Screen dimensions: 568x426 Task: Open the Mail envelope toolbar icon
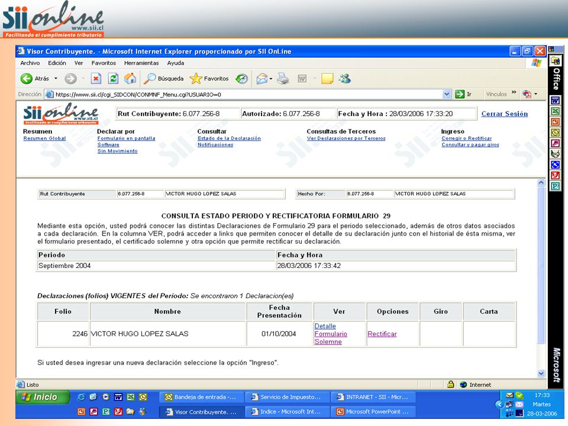(262, 78)
